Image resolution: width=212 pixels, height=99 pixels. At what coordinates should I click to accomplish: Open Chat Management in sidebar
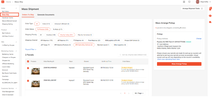[x=8, y=92]
